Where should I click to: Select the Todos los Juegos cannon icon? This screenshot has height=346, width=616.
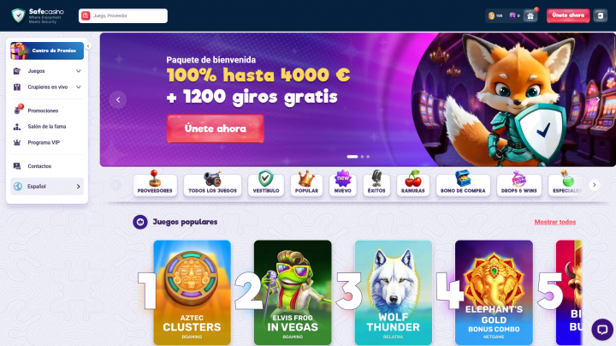point(212,182)
